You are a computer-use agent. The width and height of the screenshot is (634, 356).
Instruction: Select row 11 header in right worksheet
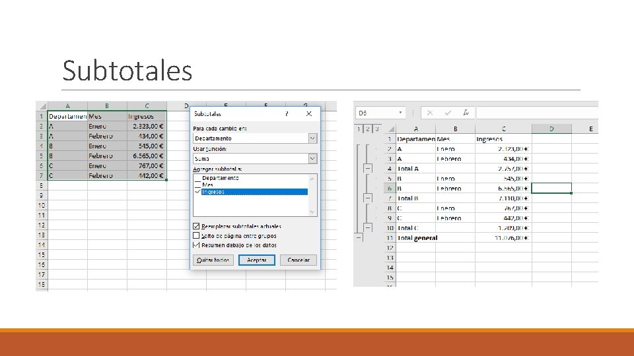(390, 238)
